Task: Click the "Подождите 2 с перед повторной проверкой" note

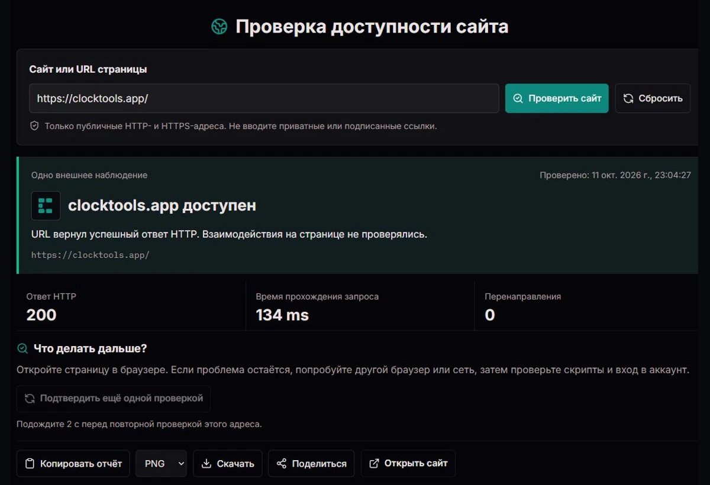Action: coord(139,424)
